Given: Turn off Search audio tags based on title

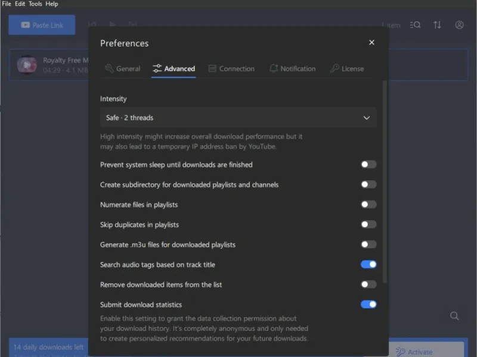Looking at the screenshot, I should coord(368,265).
